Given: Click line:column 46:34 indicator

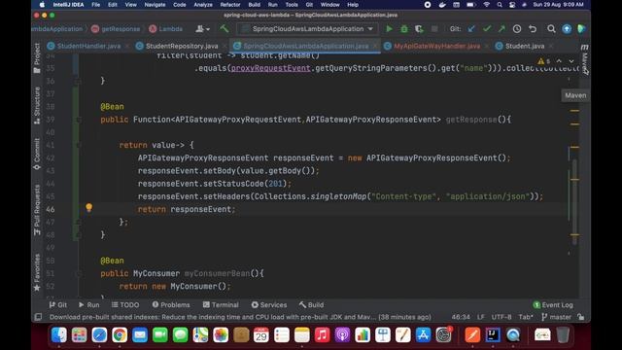Looking at the screenshot, I should click(461, 317).
